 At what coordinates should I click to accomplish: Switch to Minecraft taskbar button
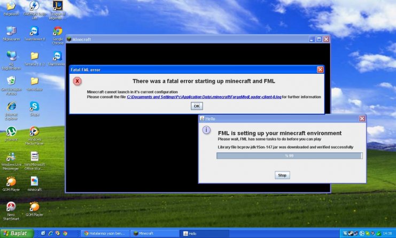[x=154, y=233]
